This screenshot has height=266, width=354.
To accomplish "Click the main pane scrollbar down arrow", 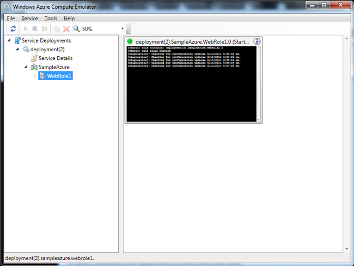I will pos(346,249).
